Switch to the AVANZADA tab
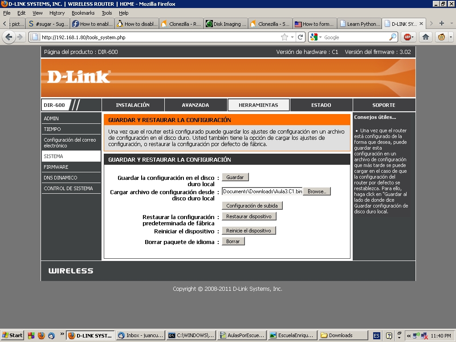 (x=195, y=105)
